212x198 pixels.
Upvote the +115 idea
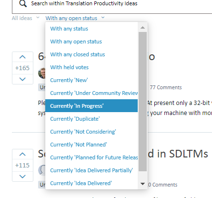click(x=22, y=154)
